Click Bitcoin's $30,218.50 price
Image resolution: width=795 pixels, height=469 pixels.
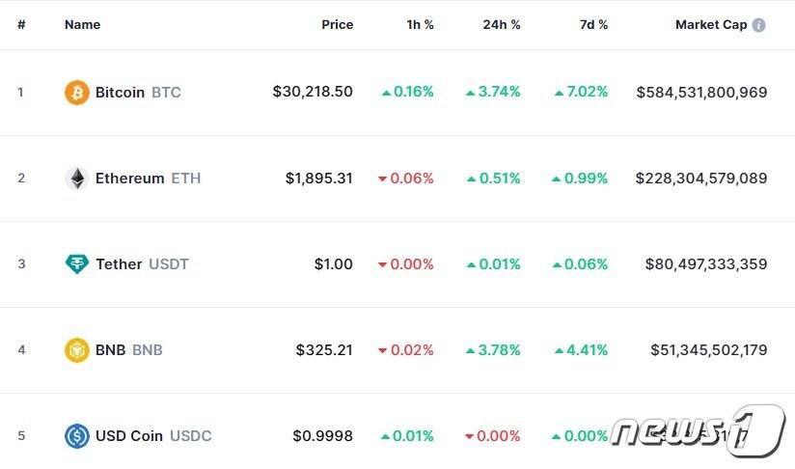pos(313,93)
